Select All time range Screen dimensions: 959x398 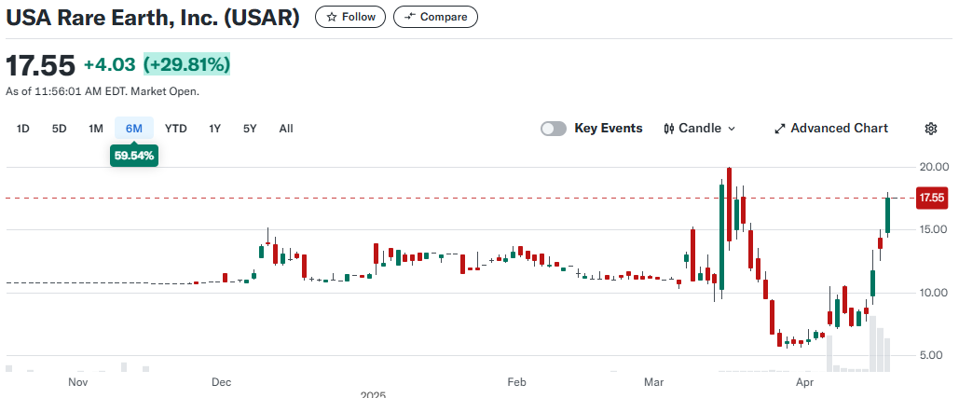286,129
